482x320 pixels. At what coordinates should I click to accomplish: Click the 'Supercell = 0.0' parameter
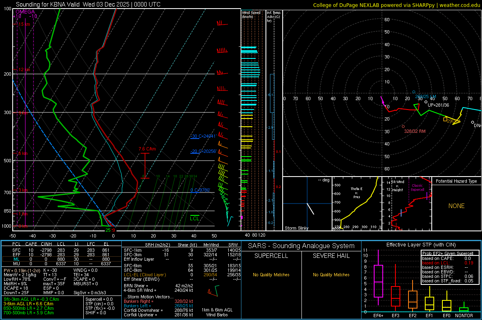99,300
